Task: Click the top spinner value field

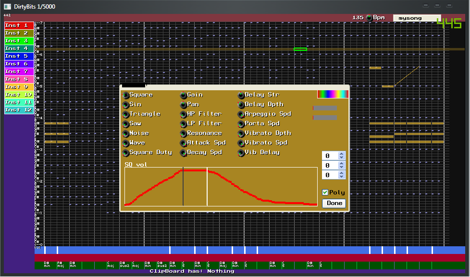Action: (330, 156)
